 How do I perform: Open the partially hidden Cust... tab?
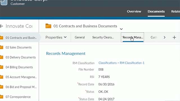point(154,37)
